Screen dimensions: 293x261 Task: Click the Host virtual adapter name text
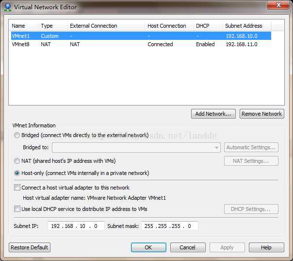[x=94, y=198]
